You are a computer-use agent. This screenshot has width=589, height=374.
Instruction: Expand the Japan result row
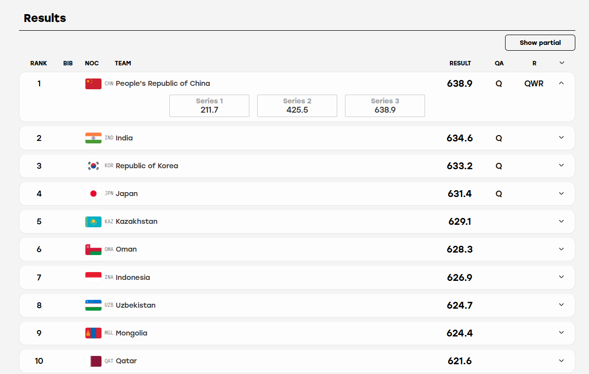(561, 194)
